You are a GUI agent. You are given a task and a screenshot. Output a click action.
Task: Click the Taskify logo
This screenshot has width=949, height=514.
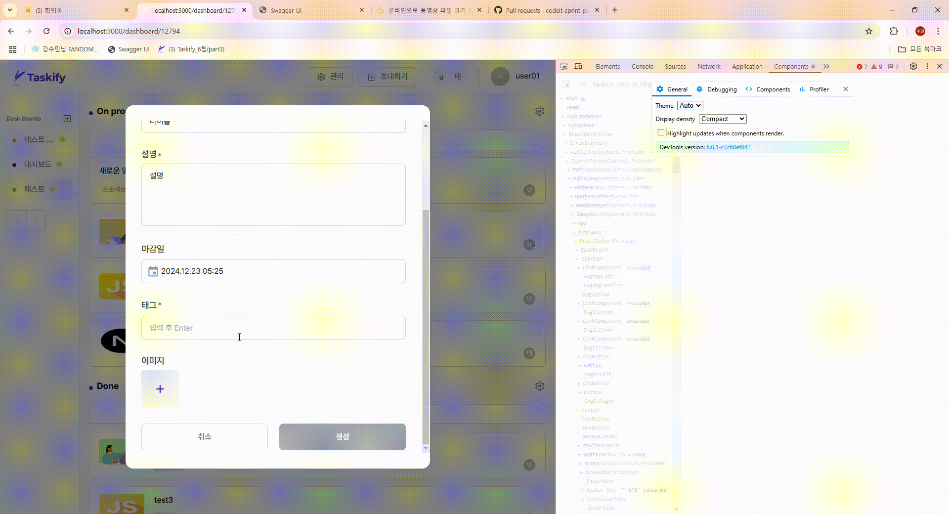click(40, 78)
